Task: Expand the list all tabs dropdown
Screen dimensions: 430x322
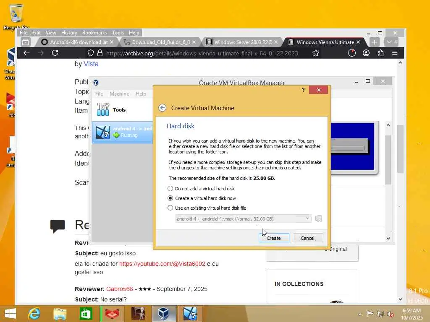Action: pyautogui.click(x=391, y=42)
